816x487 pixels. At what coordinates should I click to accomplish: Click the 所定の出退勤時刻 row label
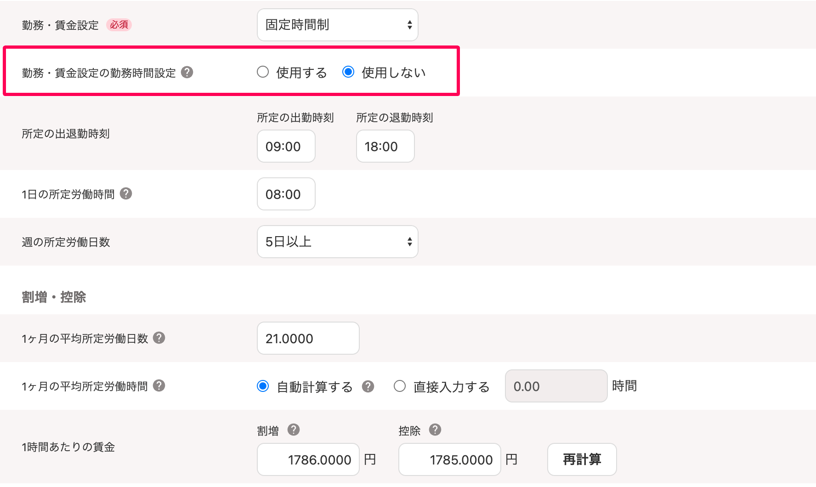point(66,134)
